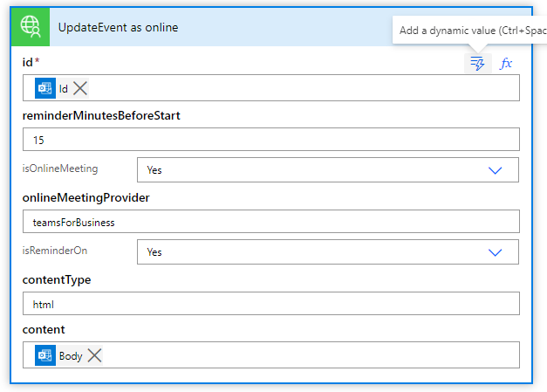Open the fx expression editor
The image size is (547, 392).
[x=506, y=63]
